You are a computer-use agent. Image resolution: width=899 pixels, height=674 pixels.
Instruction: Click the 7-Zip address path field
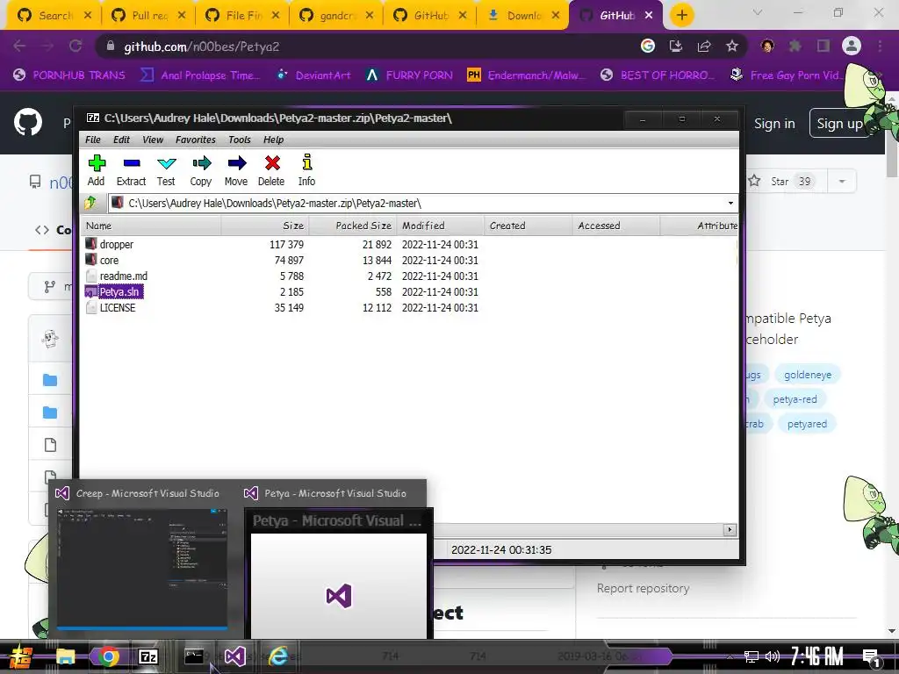(x=421, y=203)
